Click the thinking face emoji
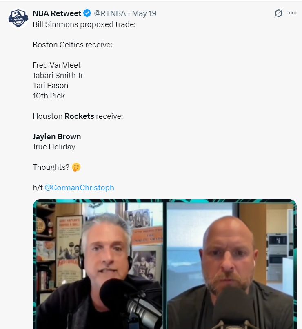The height and width of the screenshot is (329, 302). click(x=76, y=167)
